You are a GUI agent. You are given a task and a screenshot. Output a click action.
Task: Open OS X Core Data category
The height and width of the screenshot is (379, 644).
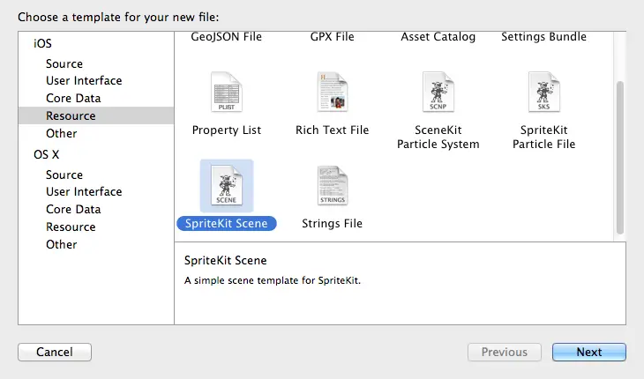(x=73, y=209)
